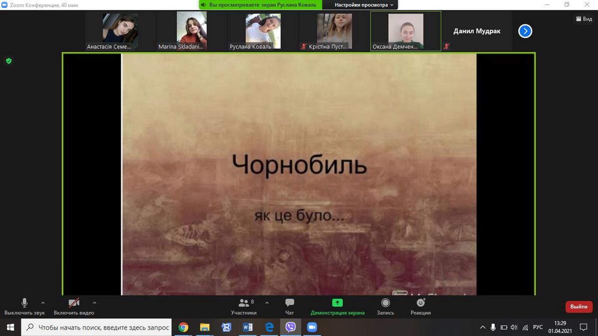The height and width of the screenshot is (336, 598).
Task: Open Viber from the taskbar
Action: pyautogui.click(x=291, y=327)
